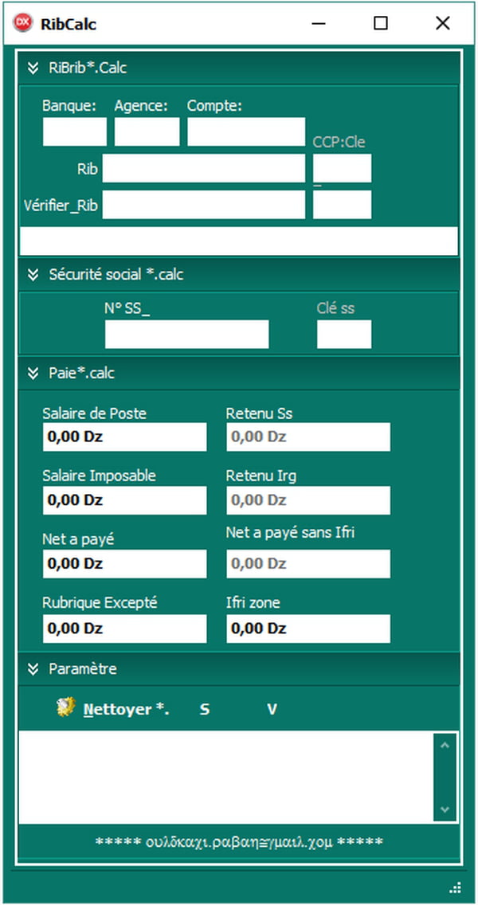Select the Salaire de Poste amount field

[x=125, y=437]
